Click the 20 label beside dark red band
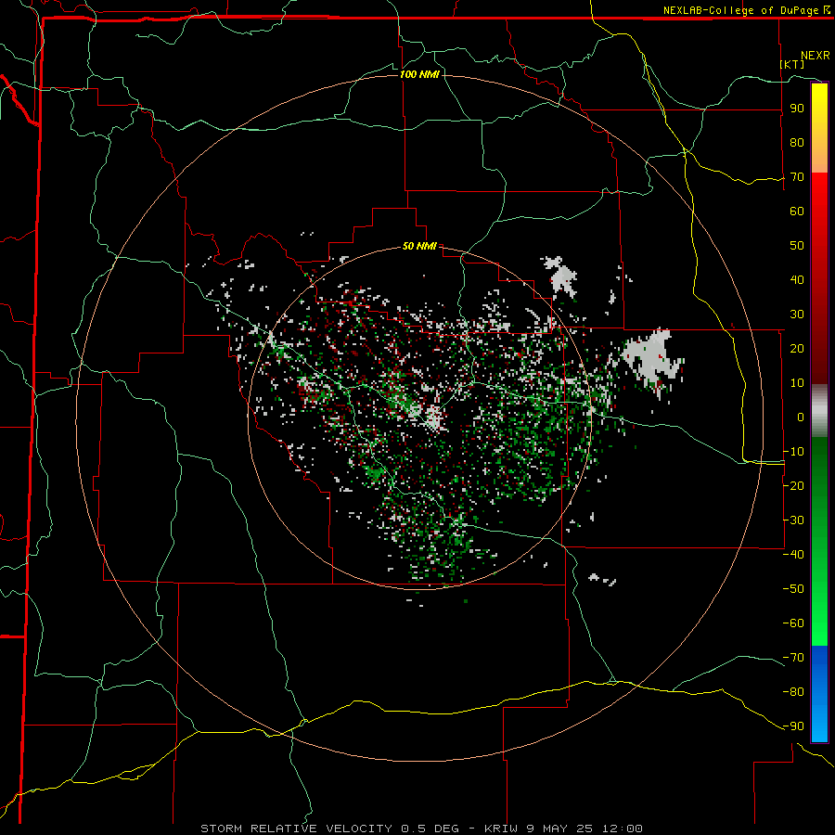 (797, 348)
